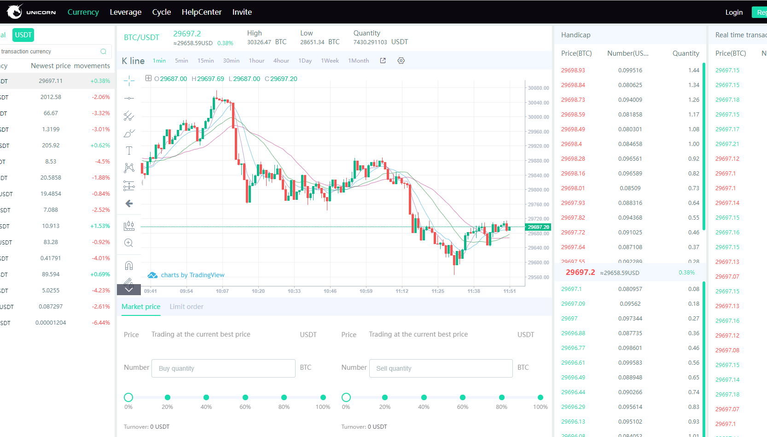Select 0% radio on buy slider

pyautogui.click(x=128, y=397)
